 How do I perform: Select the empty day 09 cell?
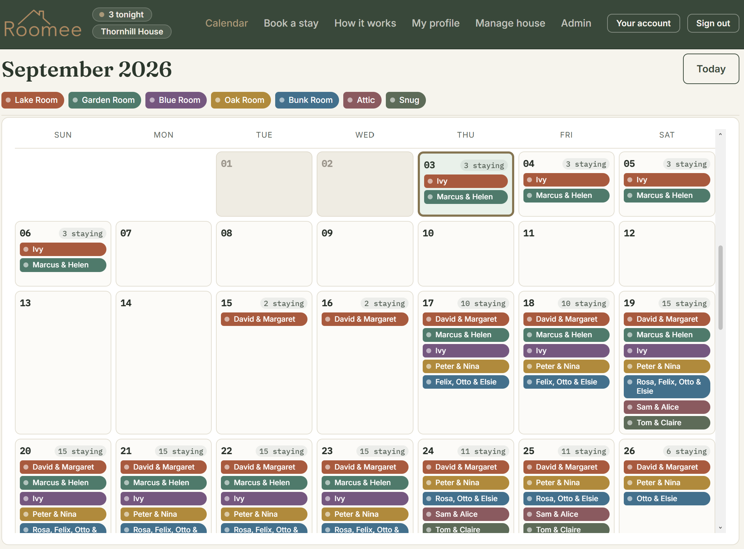tap(365, 254)
